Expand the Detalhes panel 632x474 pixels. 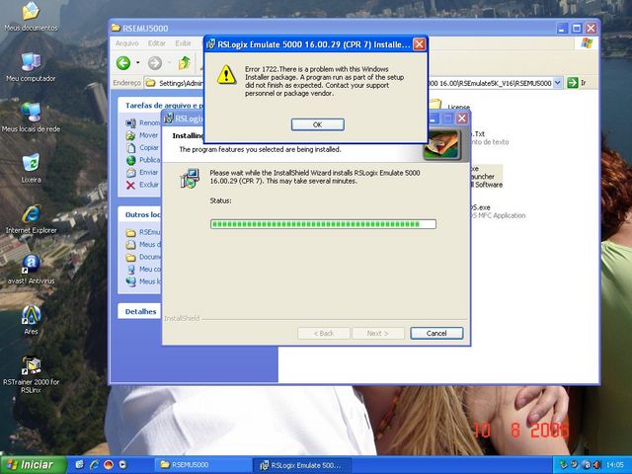point(140,312)
